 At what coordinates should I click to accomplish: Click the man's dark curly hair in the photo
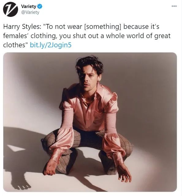(89, 65)
